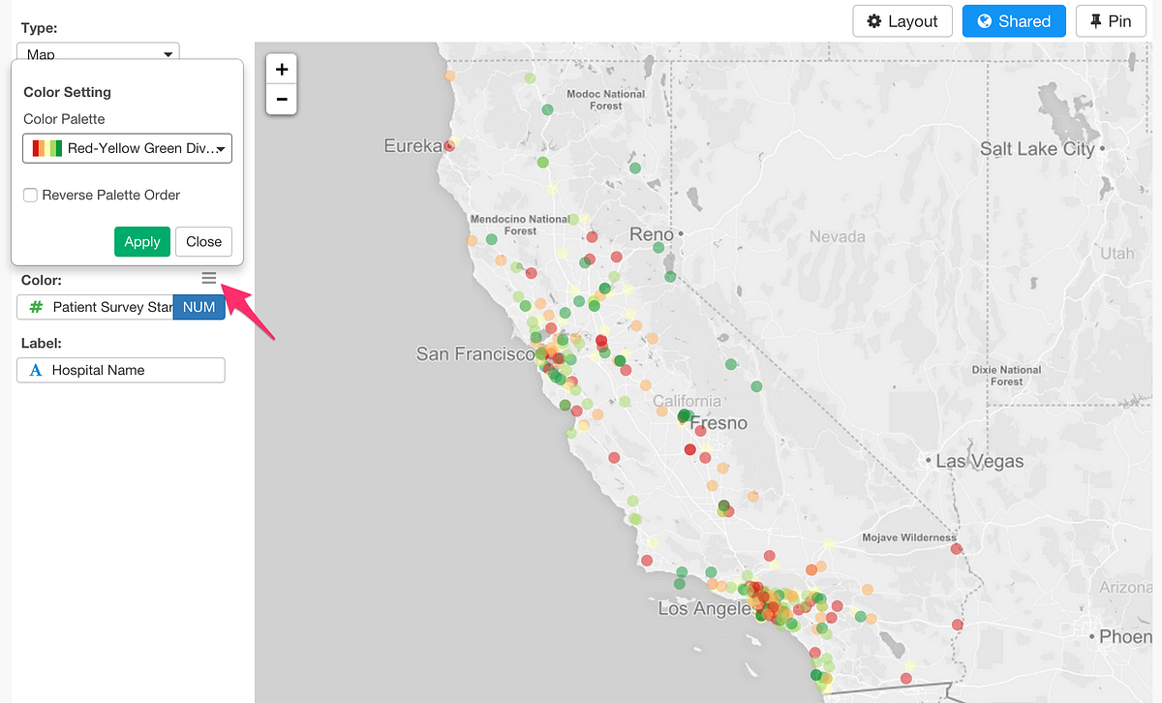
Task: Toggle the Shared state of the visualization
Action: [x=1014, y=20]
